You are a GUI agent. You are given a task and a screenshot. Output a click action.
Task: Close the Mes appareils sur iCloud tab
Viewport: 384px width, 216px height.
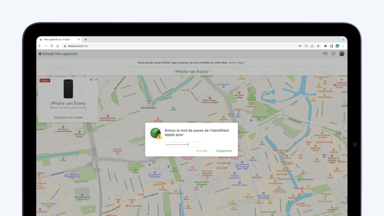point(79,39)
